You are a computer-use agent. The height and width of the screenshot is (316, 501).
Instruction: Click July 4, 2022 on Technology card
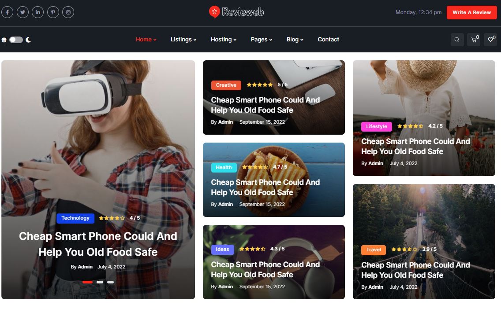click(x=112, y=267)
